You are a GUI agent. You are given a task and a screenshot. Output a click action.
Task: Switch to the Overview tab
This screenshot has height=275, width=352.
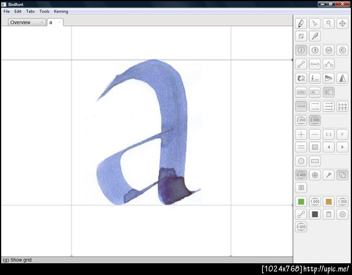click(x=27, y=22)
